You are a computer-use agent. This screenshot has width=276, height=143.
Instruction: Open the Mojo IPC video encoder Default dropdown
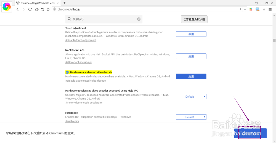click(x=191, y=97)
